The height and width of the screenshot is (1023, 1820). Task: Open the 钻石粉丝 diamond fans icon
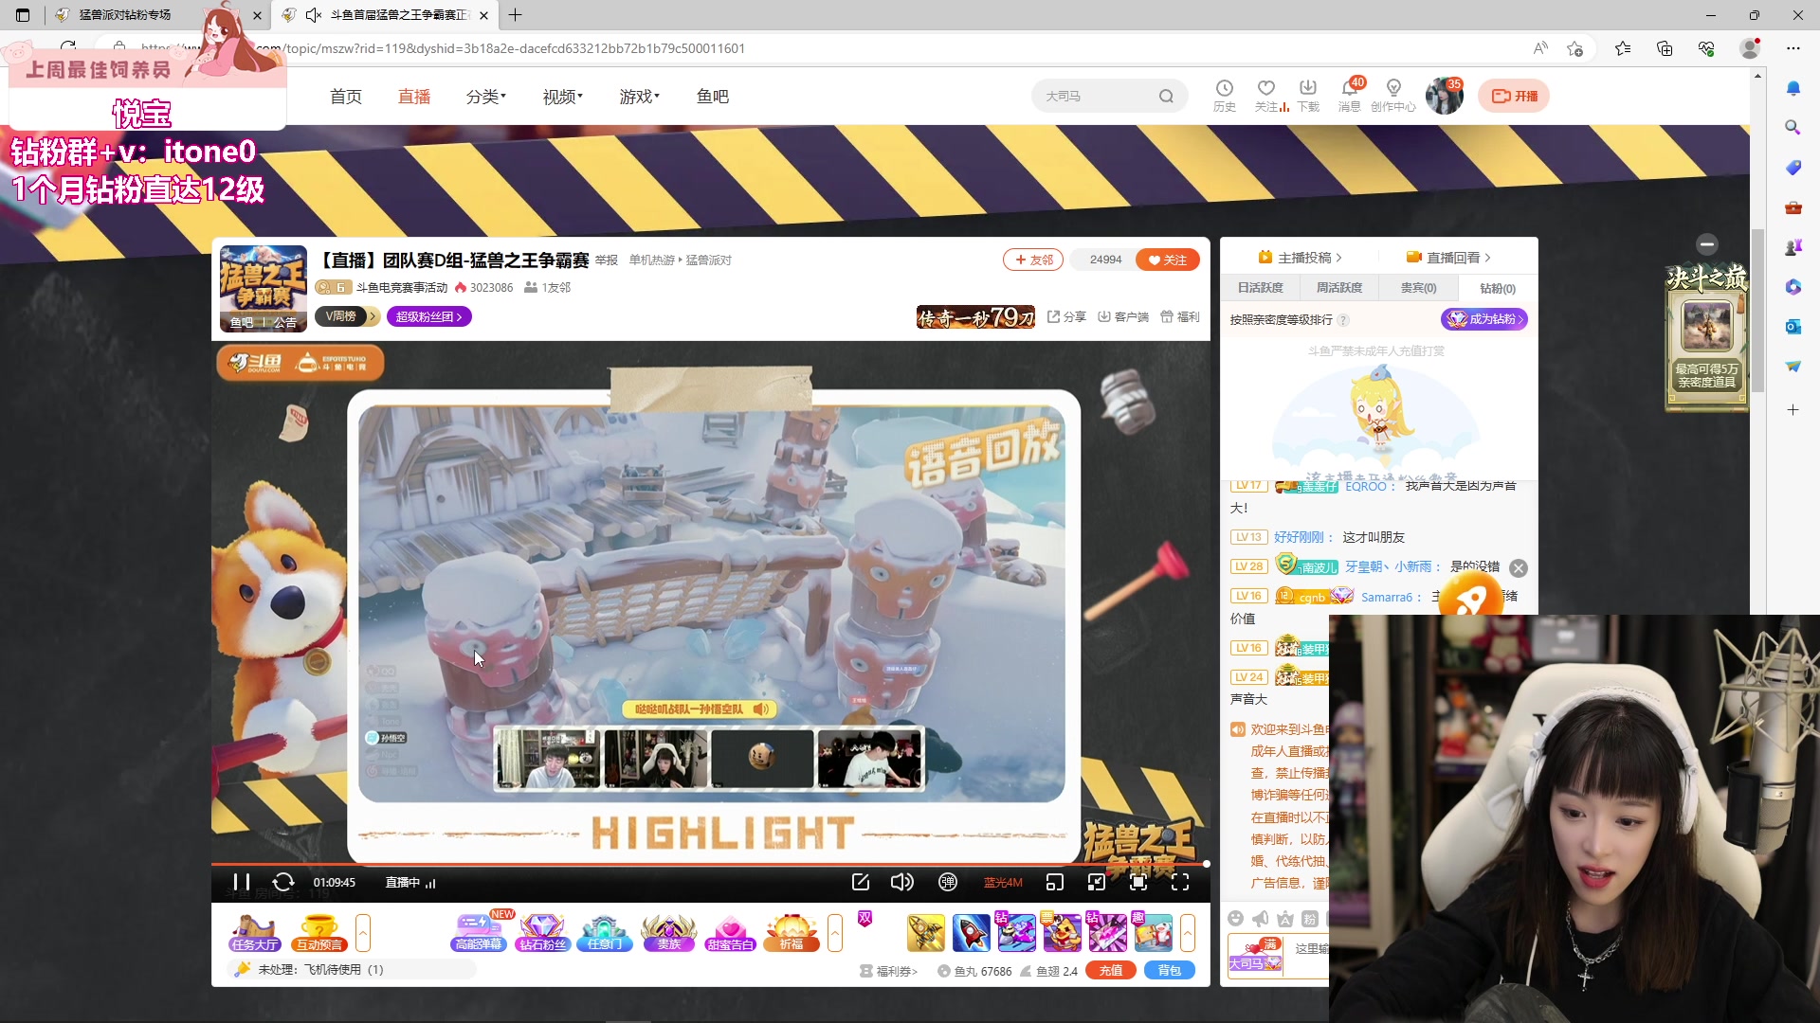pos(542,932)
